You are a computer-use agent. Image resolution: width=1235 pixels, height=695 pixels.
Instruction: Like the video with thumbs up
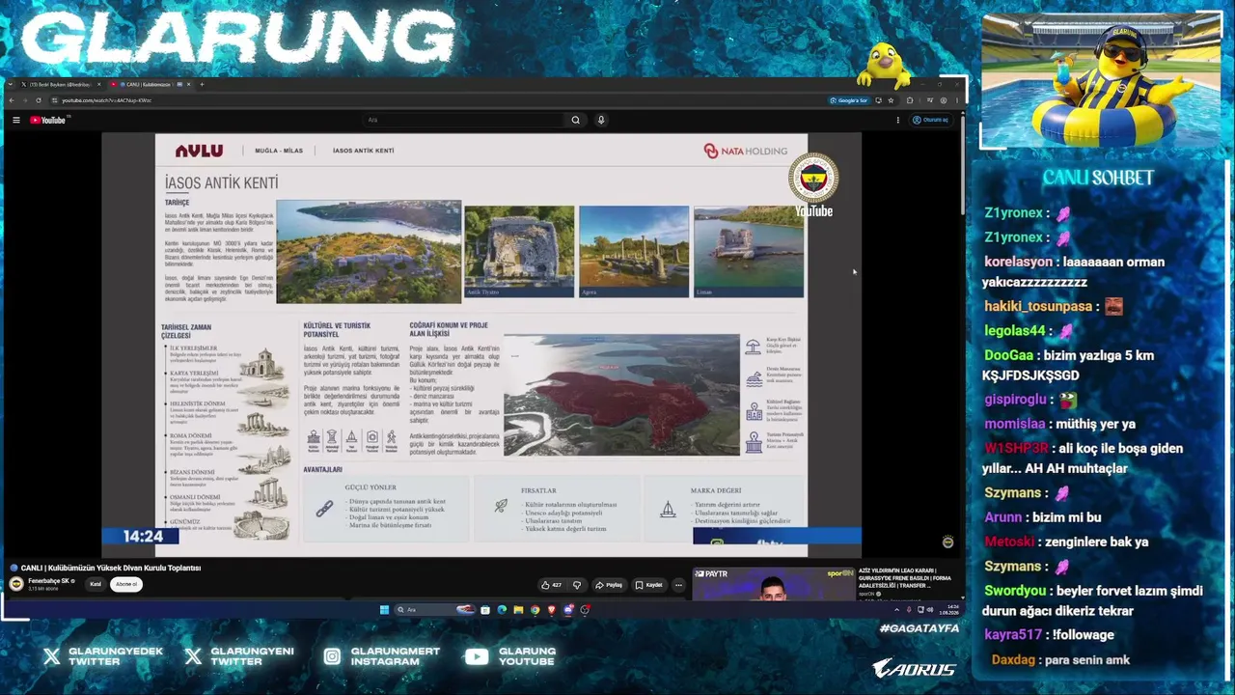[x=551, y=585]
